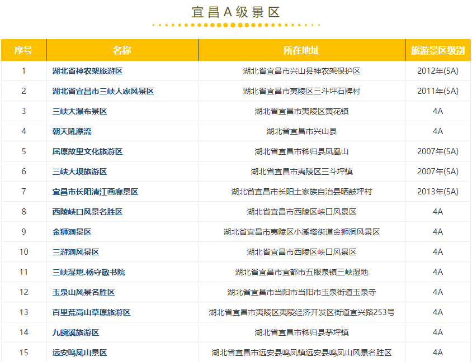Open the 百里荒高山草原旅游区 link
The height and width of the screenshot is (362, 472).
coord(91,313)
